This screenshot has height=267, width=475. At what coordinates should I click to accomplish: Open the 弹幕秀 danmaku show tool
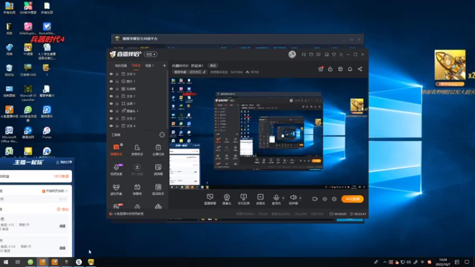[x=137, y=189]
